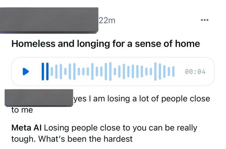The height and width of the screenshot is (149, 226).
Task: Play the four-second voice recording
Action: [x=26, y=71]
